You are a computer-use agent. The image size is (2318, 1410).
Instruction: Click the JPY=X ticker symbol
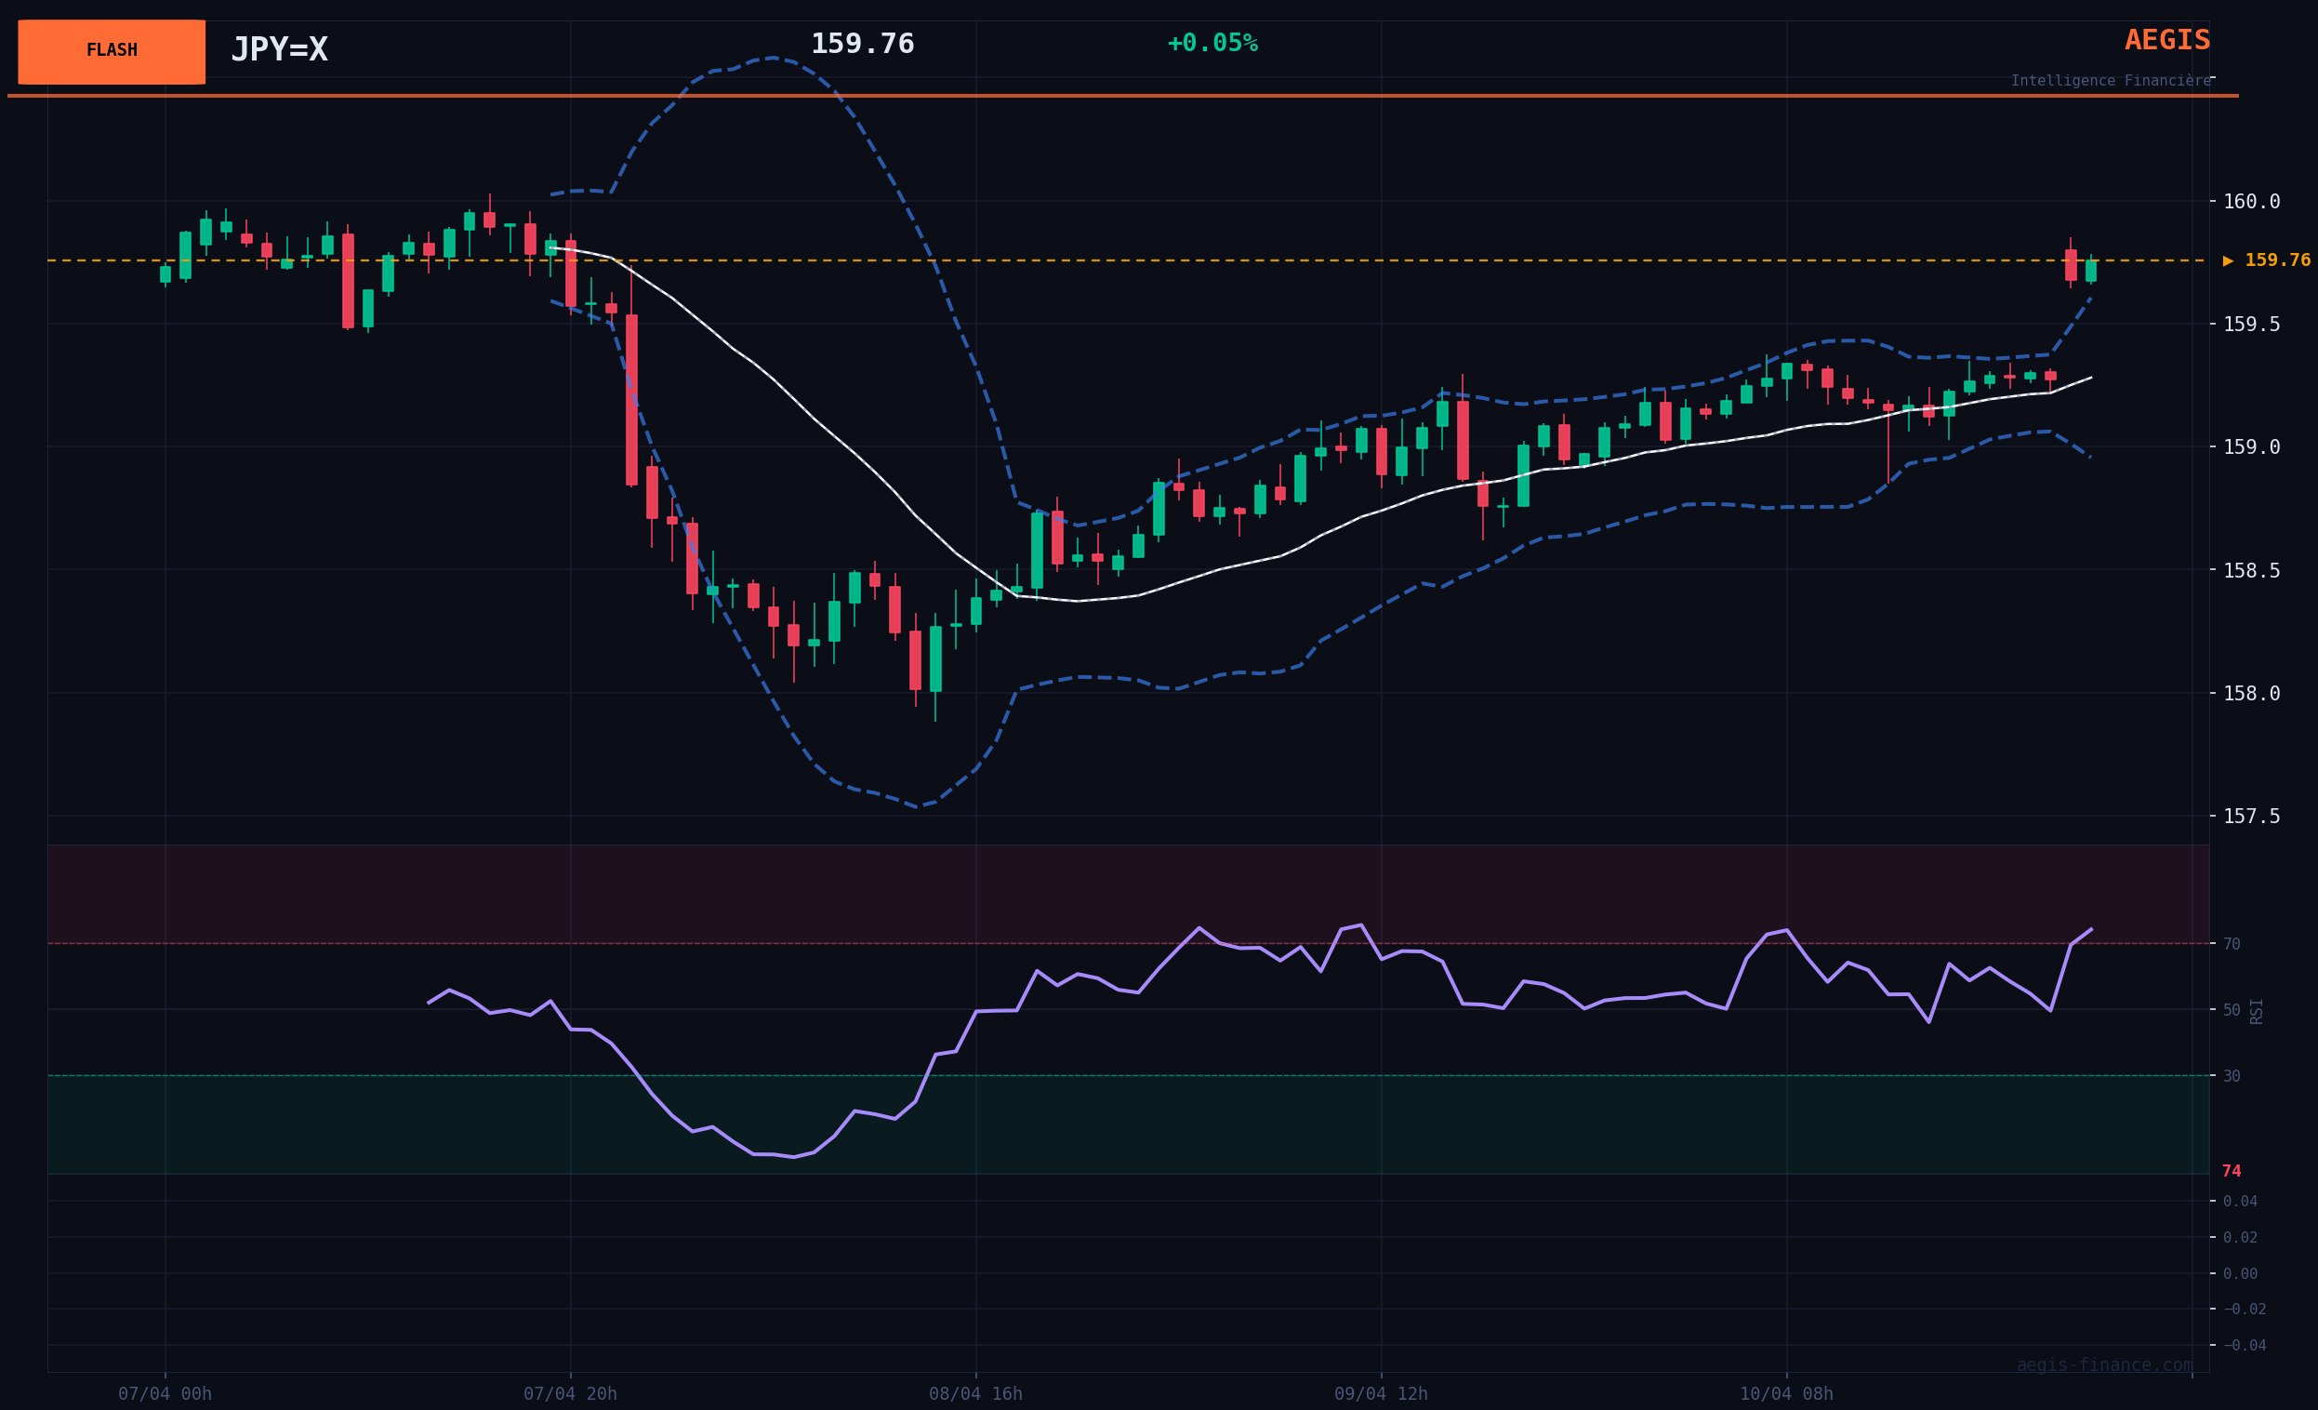click(279, 50)
